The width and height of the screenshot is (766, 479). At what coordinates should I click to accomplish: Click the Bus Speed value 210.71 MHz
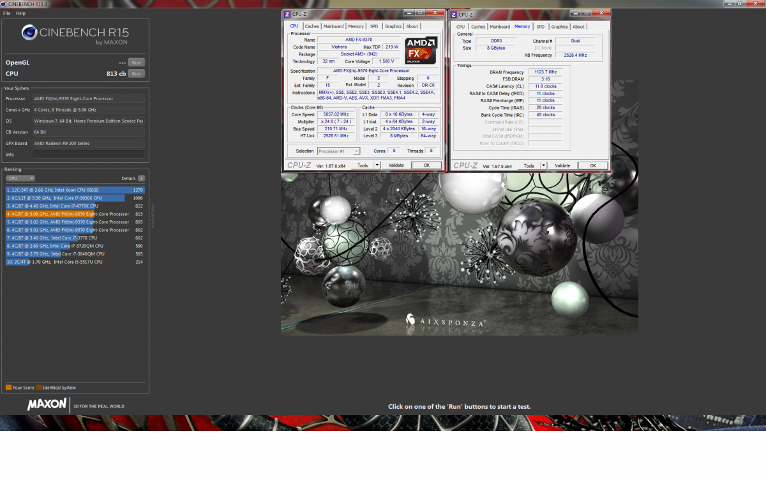tap(337, 128)
